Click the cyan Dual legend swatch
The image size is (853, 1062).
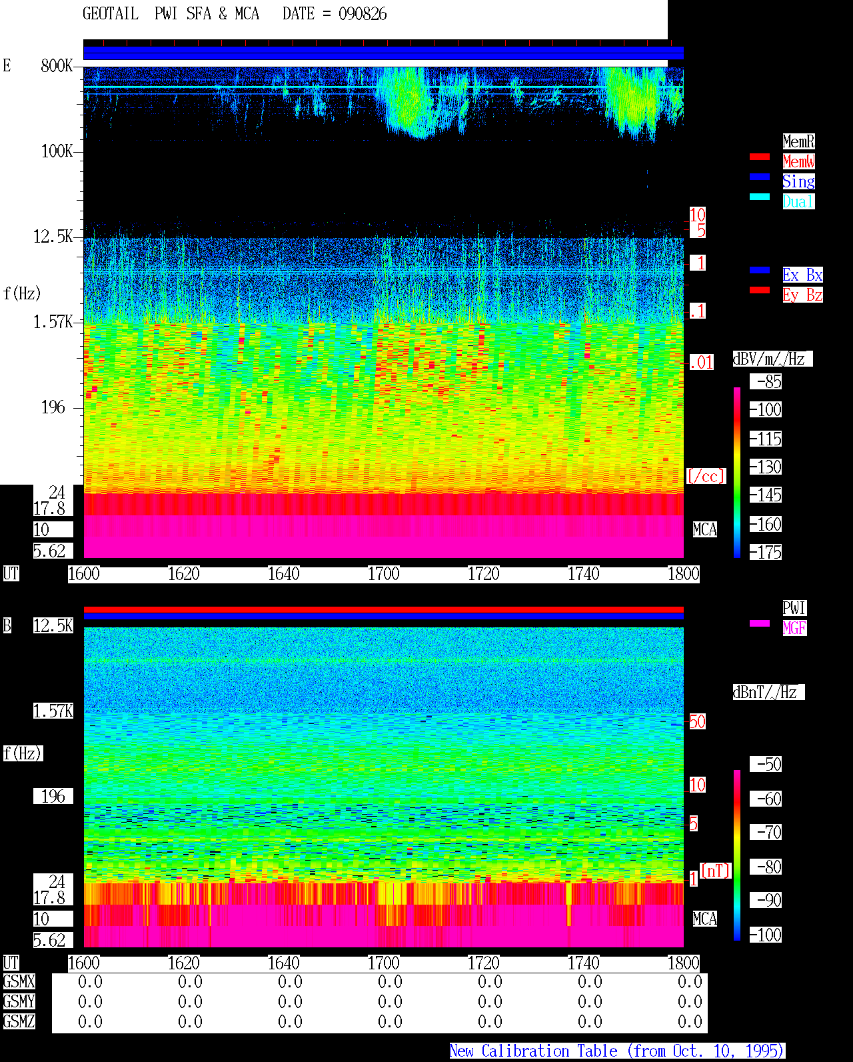760,197
